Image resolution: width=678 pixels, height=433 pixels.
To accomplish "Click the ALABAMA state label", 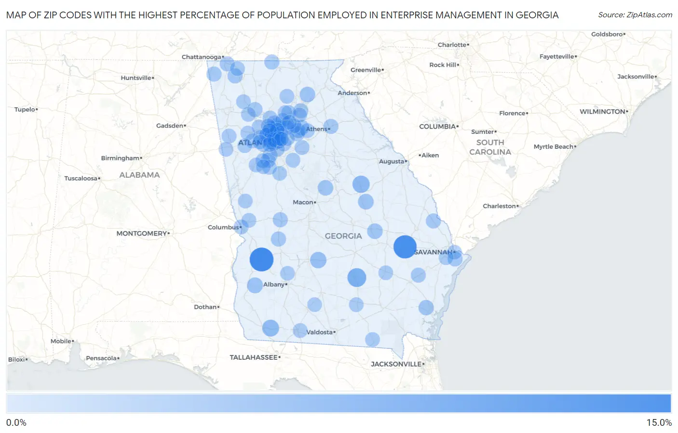I will (x=139, y=175).
